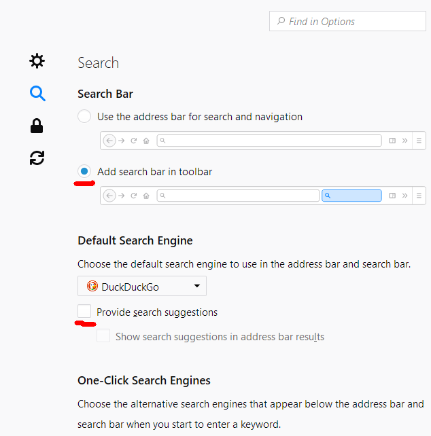
Task: Click hamburger menu icon in first toolbar preview
Action: 419,141
